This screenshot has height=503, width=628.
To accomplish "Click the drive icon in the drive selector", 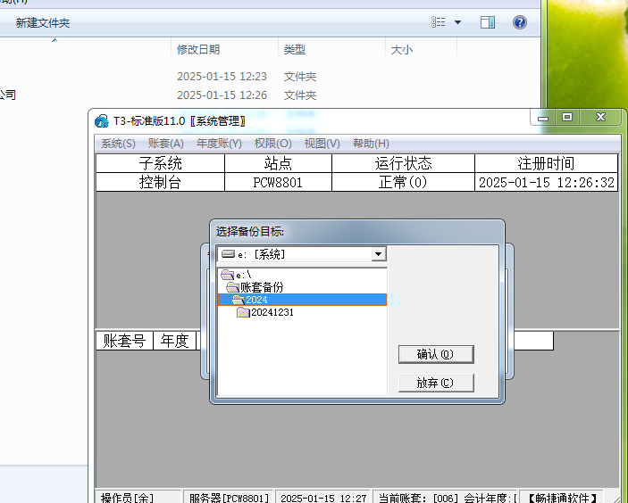I will [228, 254].
